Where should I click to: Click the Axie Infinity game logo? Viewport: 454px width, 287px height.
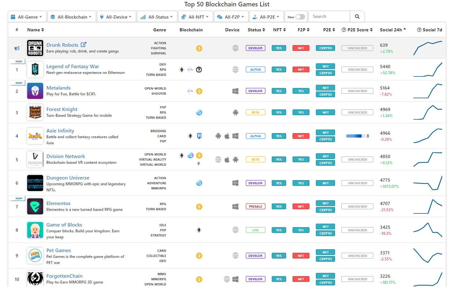[x=35, y=136]
